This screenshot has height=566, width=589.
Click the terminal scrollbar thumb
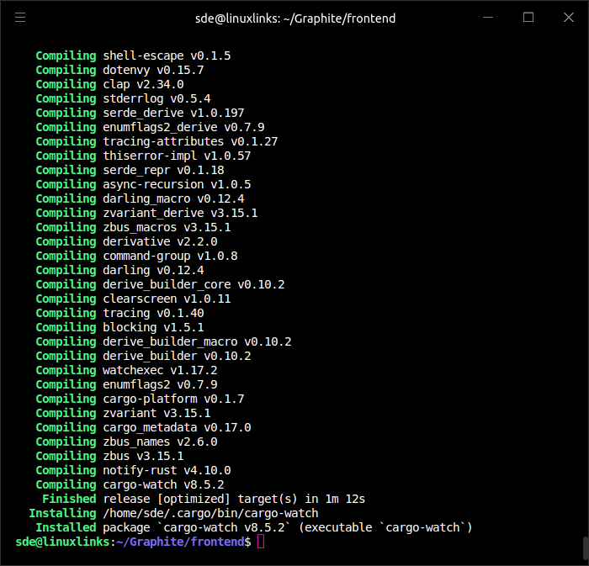(586, 548)
